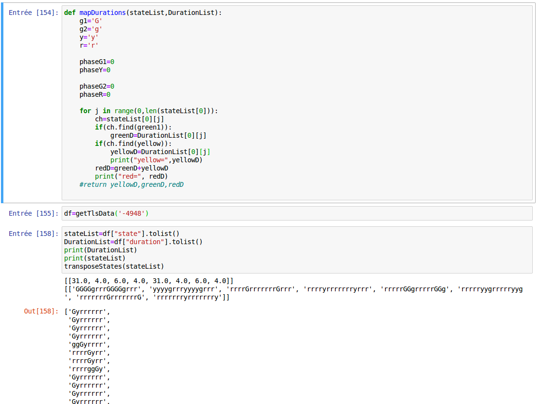Click the #return yellowD,greenD,redD comment
This screenshot has height=404, width=539.
click(131, 184)
